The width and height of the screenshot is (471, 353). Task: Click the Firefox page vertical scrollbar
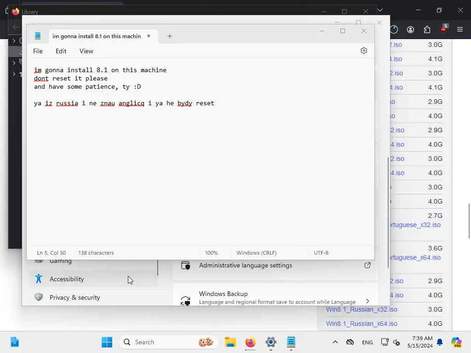pos(469,221)
